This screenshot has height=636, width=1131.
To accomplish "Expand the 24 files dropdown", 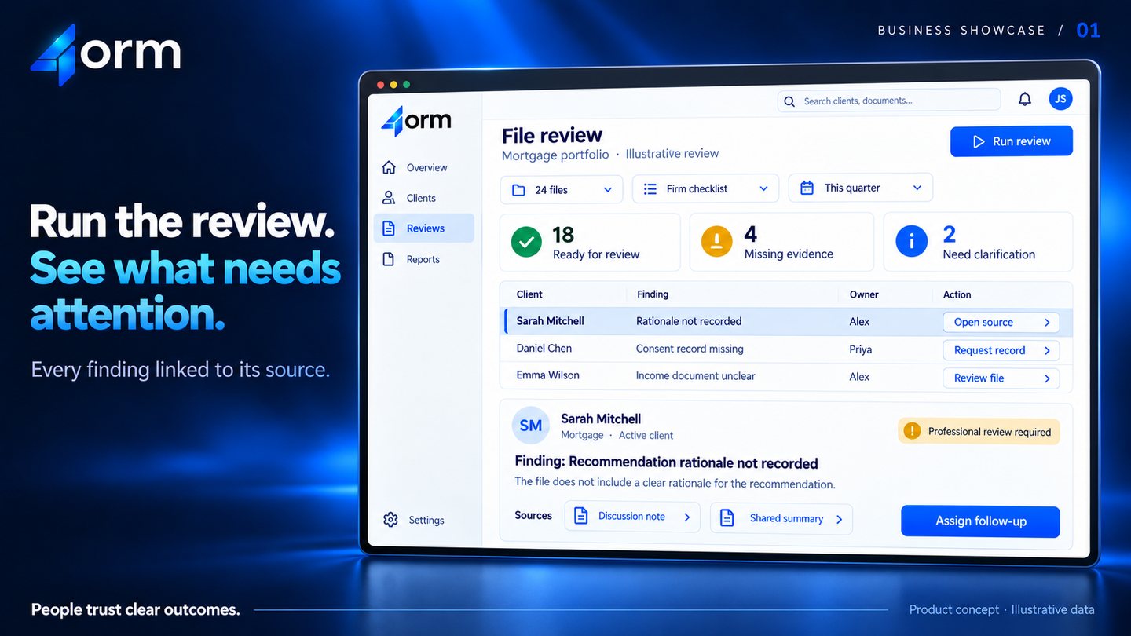I will pyautogui.click(x=562, y=190).
